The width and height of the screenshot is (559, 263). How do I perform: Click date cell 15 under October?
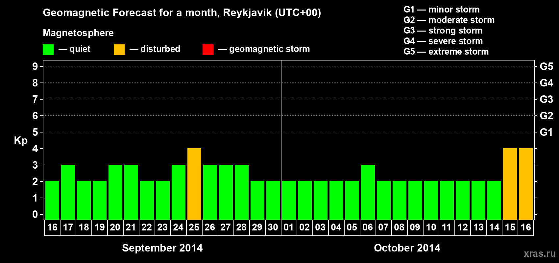tap(510, 227)
